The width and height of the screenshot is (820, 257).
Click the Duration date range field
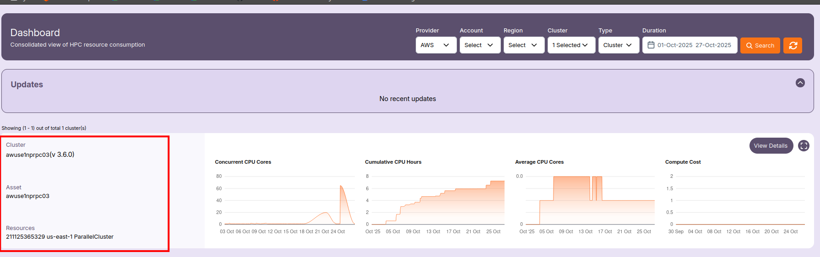point(690,45)
